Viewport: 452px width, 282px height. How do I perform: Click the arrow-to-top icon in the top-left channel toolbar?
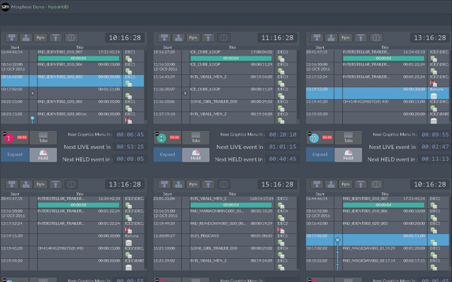point(56,38)
